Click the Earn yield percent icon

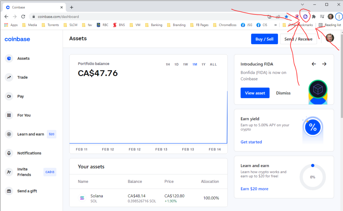point(313,127)
